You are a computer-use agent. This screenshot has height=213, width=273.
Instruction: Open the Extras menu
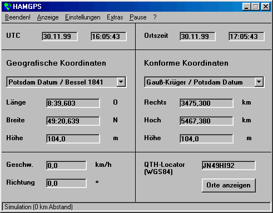(x=115, y=17)
